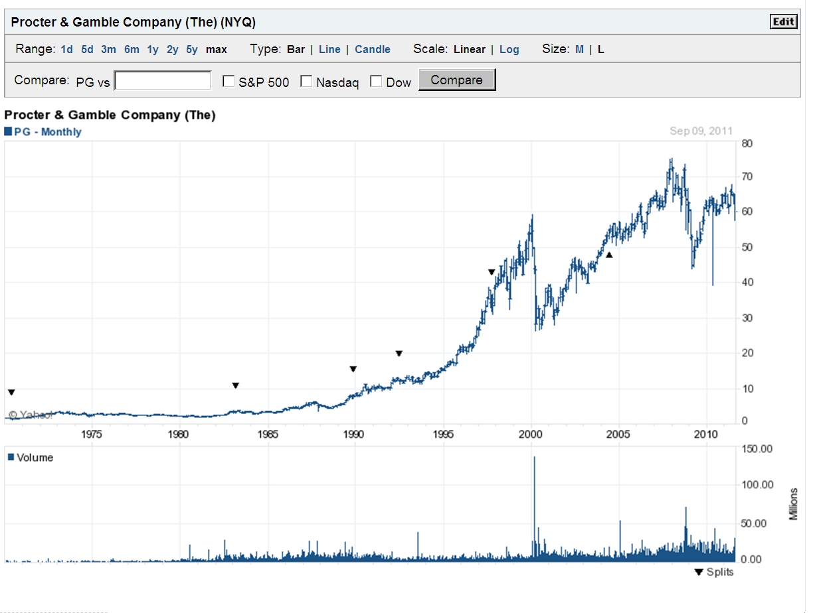Click the 'Range:' label text
Image resolution: width=815 pixels, height=613 pixels.
(35, 49)
